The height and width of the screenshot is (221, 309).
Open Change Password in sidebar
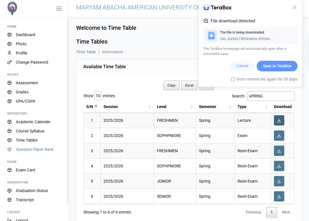pos(32,62)
